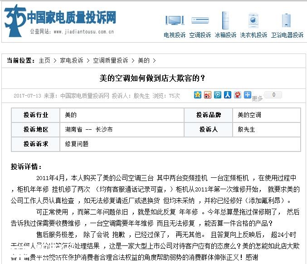Open the air conditioner complaints icon

[200, 20]
